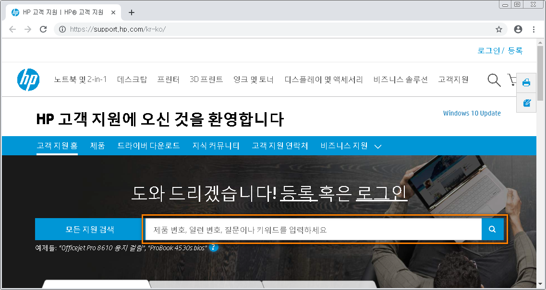Image resolution: width=546 pixels, height=290 pixels.
Task: Select the 지식 커뮤니티 tab
Action: tap(216, 146)
